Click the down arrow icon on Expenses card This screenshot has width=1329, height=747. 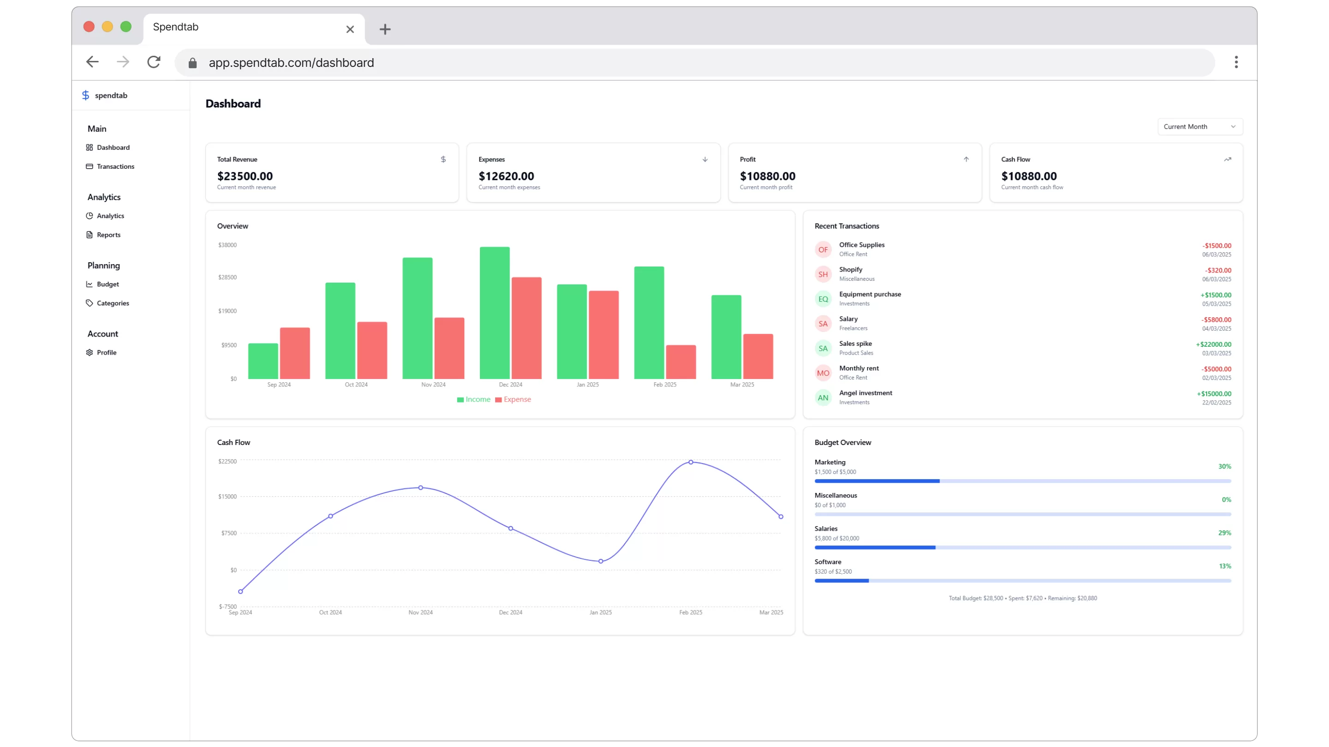tap(705, 160)
